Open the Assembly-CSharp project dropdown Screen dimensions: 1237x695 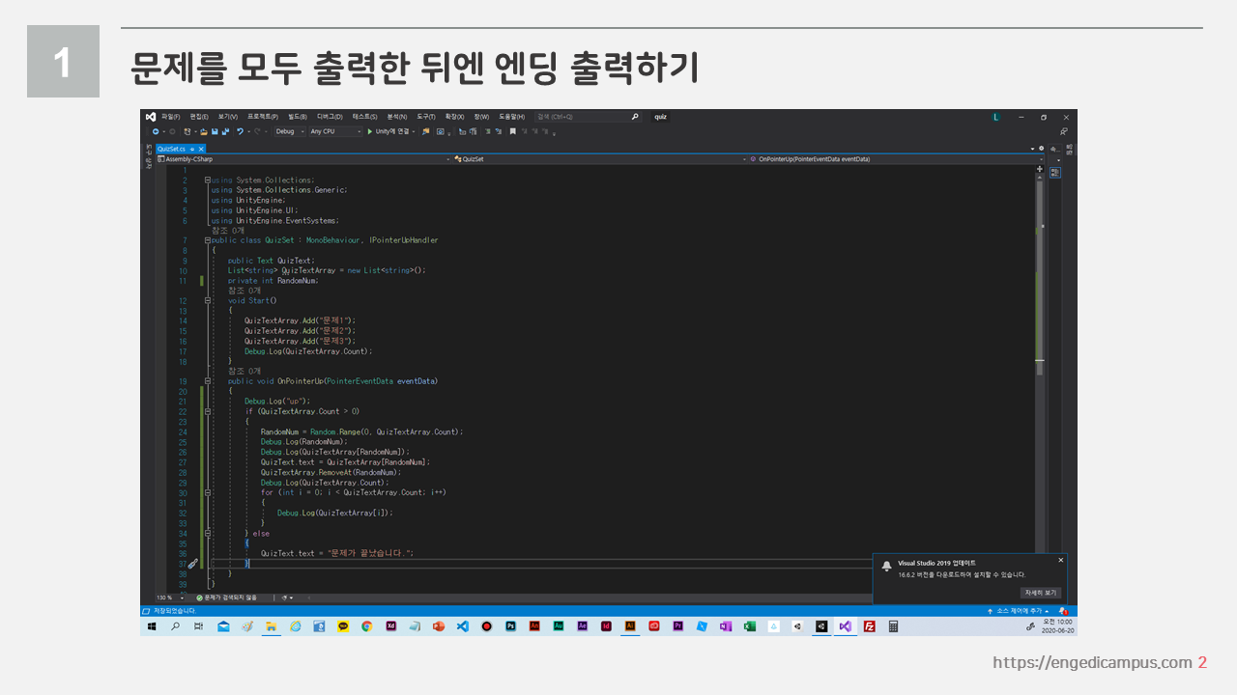[303, 158]
